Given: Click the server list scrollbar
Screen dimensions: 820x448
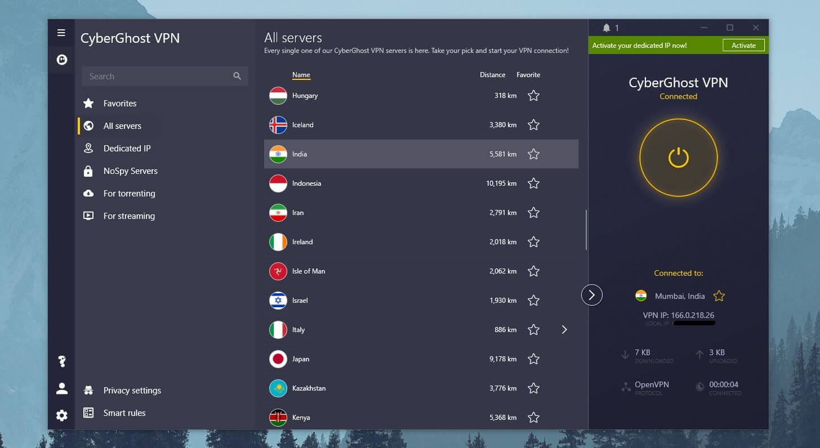Looking at the screenshot, I should pyautogui.click(x=586, y=230).
